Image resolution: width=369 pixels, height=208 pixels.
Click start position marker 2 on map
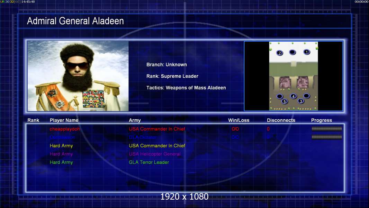[280, 53]
